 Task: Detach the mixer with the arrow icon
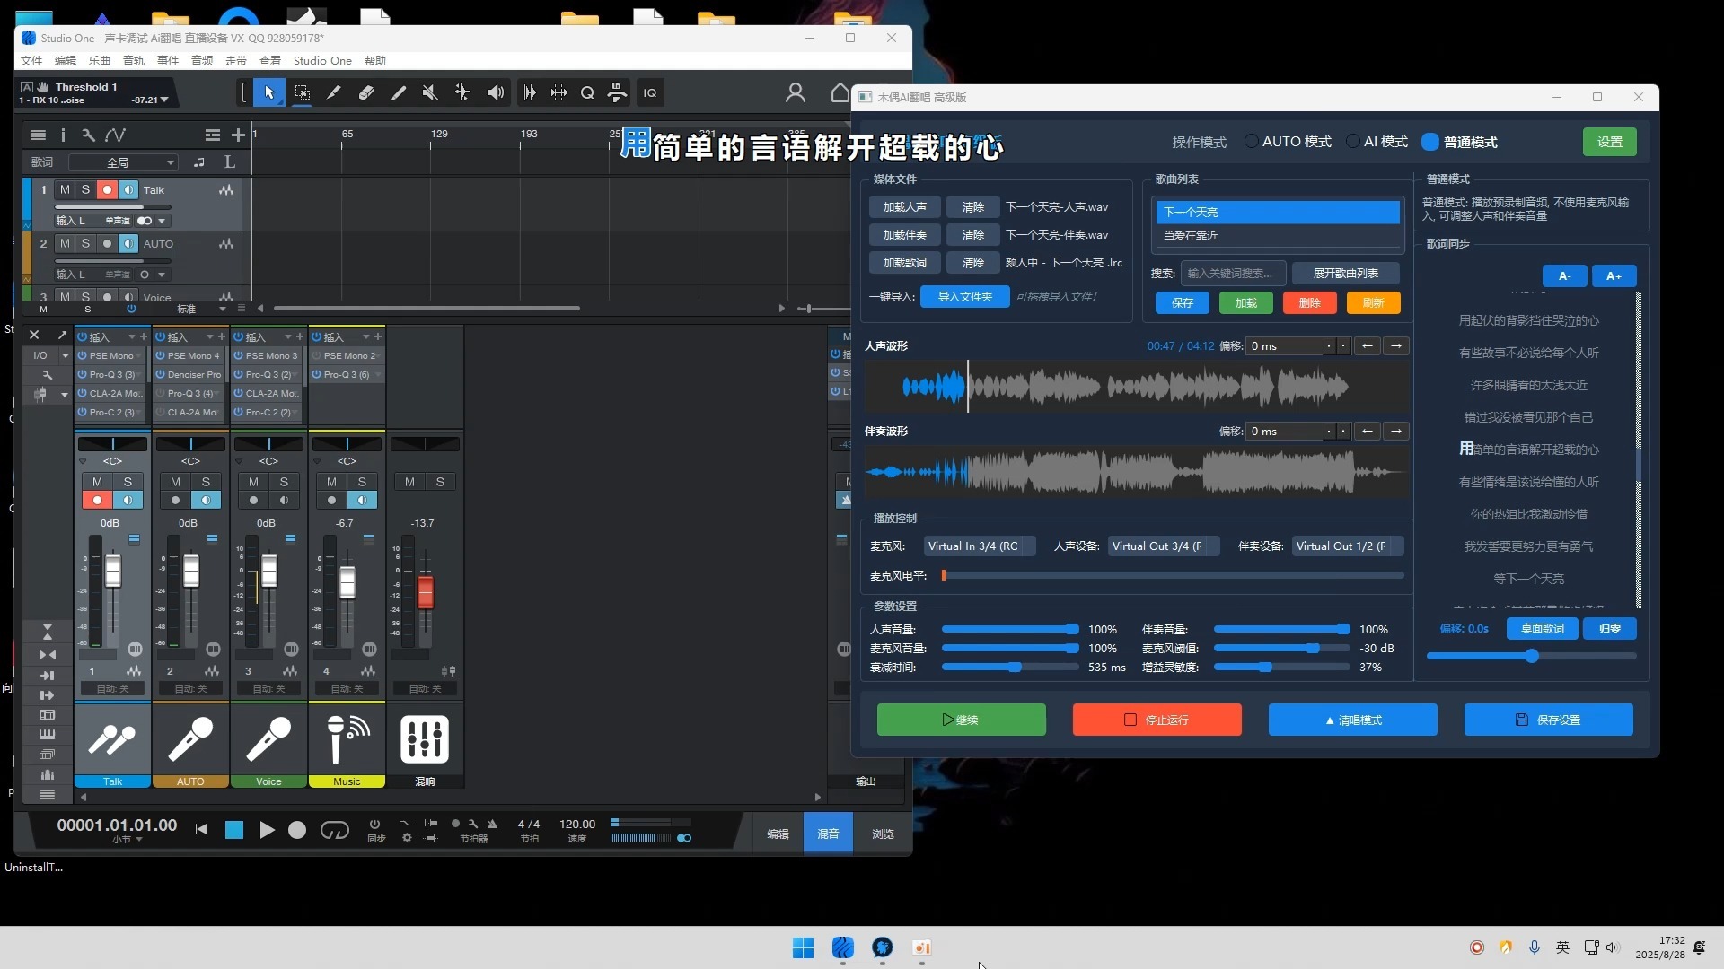pyautogui.click(x=62, y=335)
